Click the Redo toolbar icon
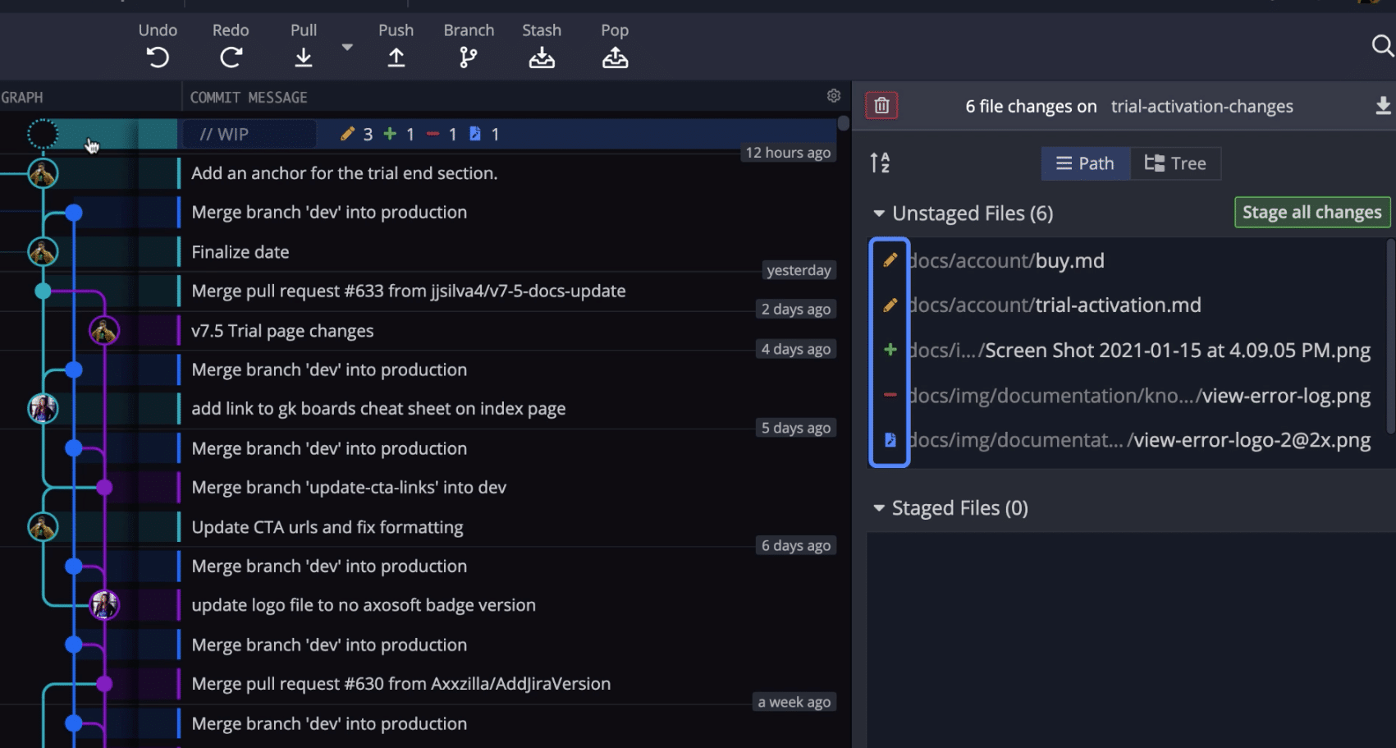Screen dimensions: 1396x748 (x=231, y=57)
